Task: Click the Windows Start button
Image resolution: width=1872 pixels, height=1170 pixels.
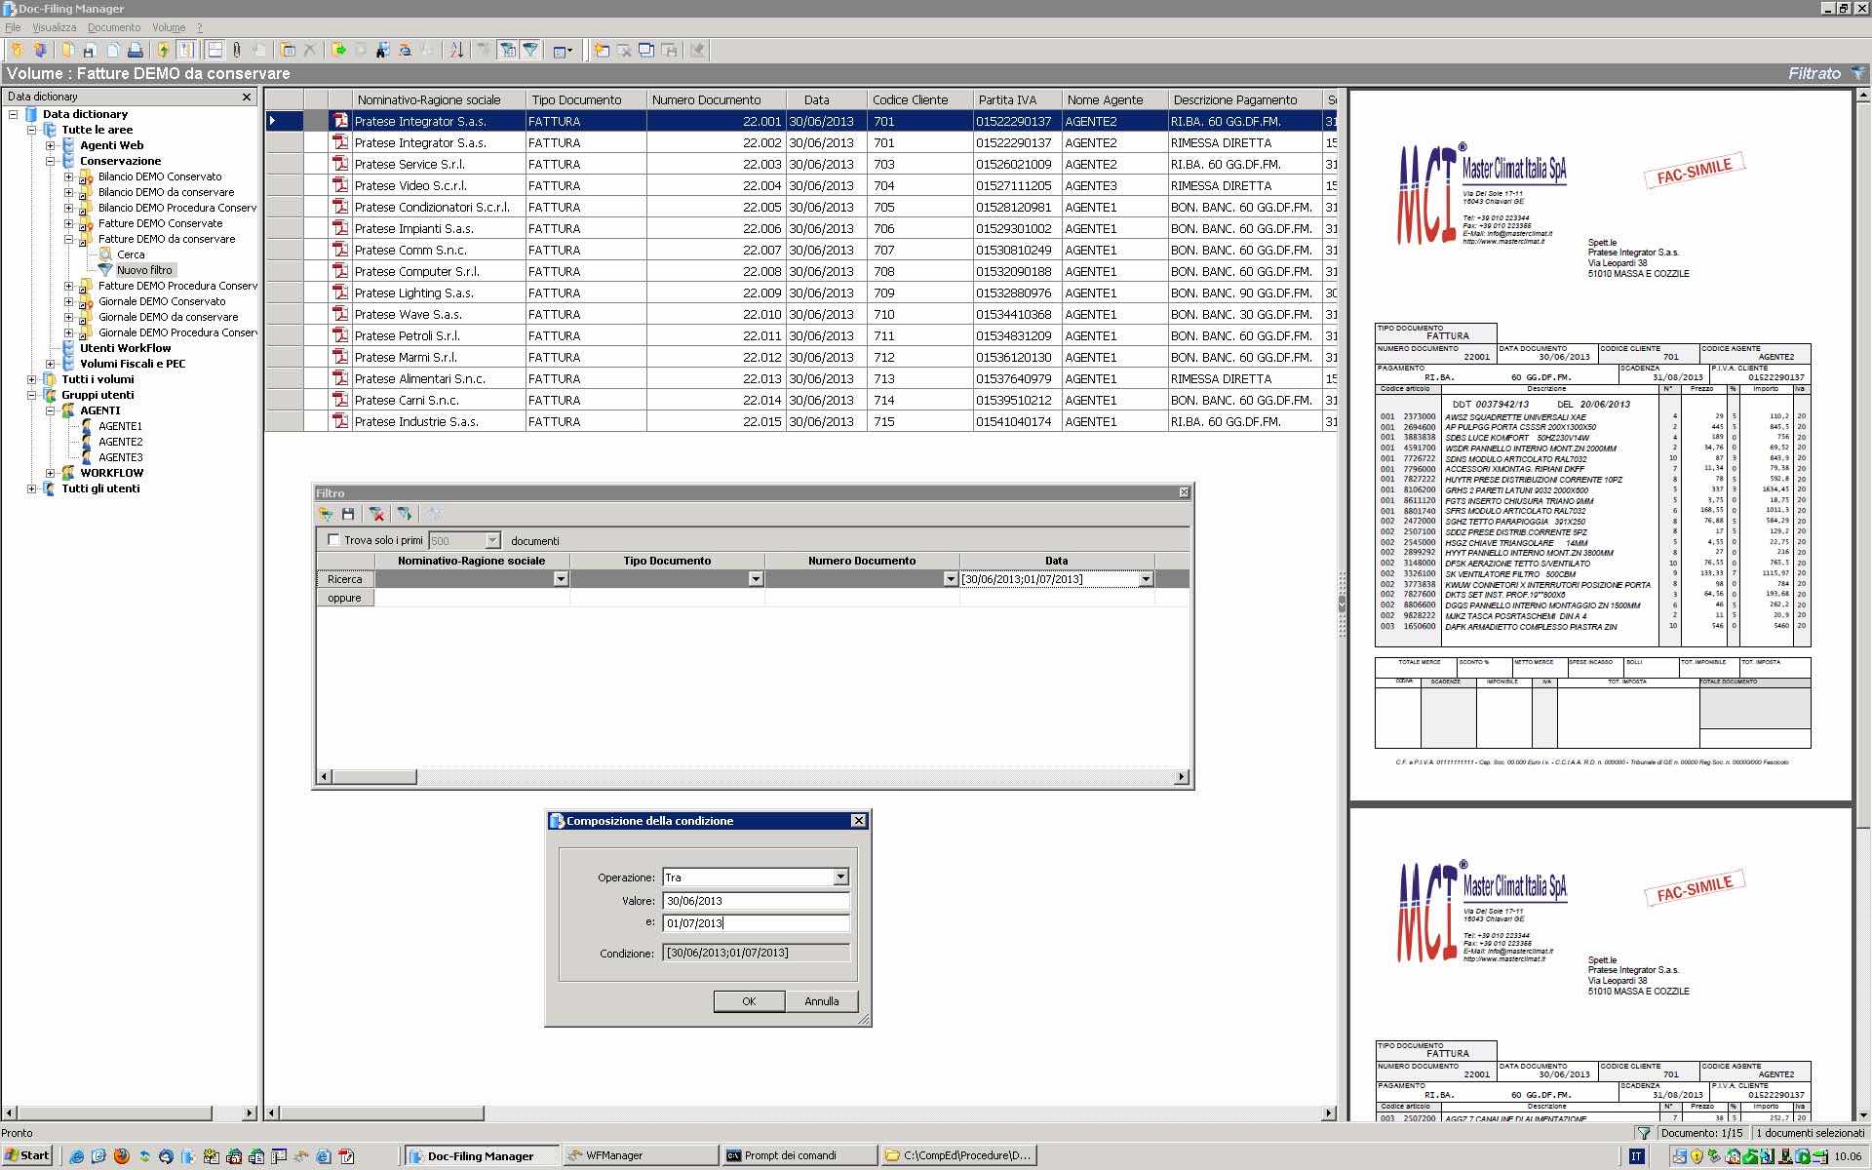Action: [x=27, y=1155]
